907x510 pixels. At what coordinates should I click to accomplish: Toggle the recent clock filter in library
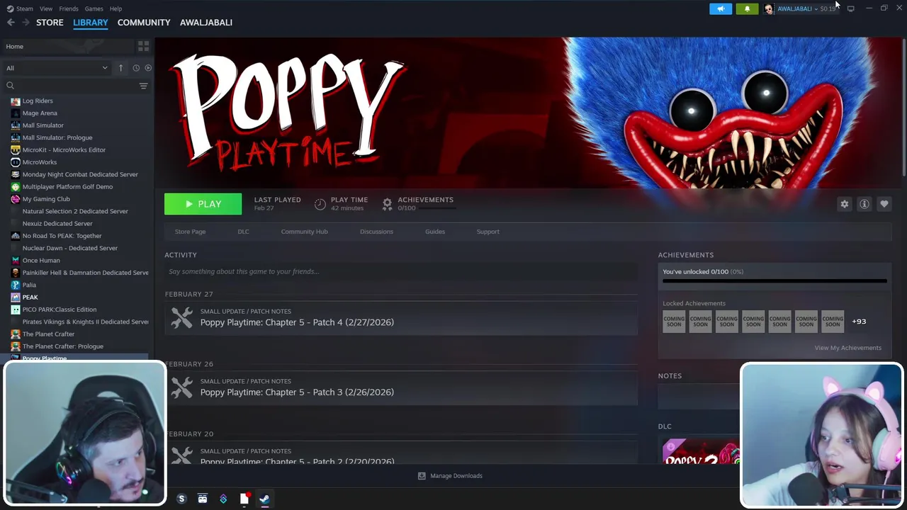click(x=136, y=68)
